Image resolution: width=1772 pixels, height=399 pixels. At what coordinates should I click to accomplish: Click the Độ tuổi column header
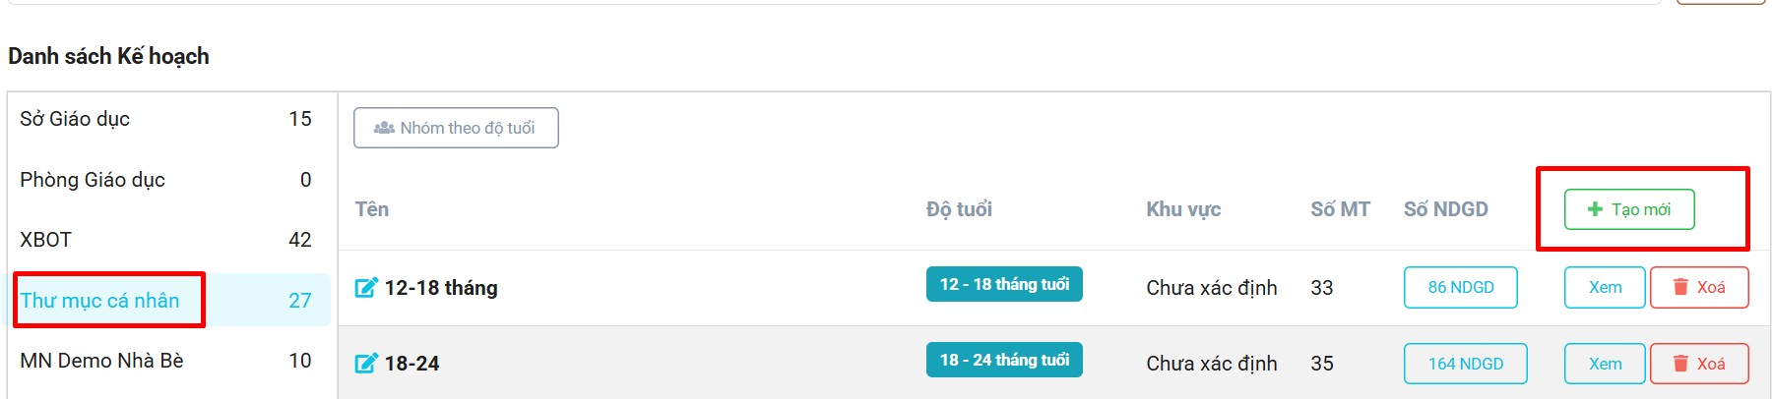959,209
